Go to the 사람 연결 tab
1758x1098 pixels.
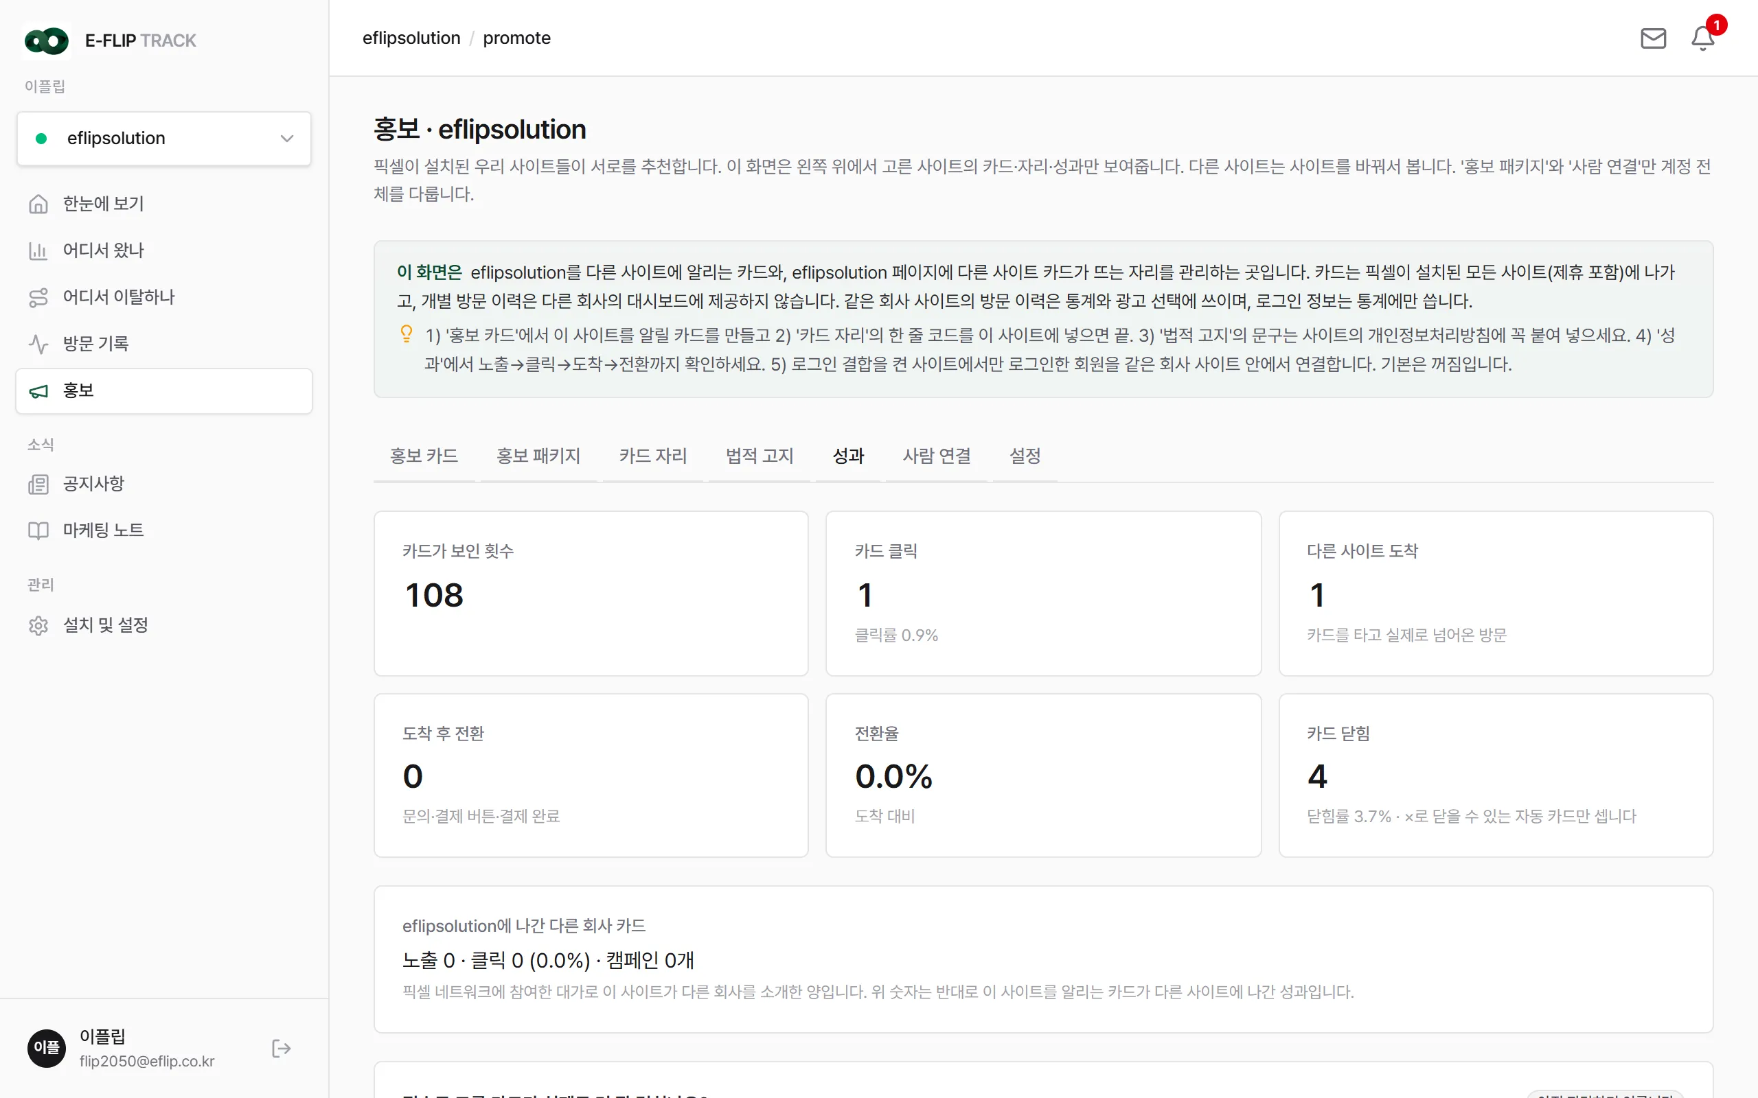click(x=937, y=456)
